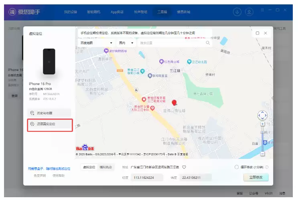This screenshot has height=200, width=298.
Task: Zoom out the map with minus button
Action: 262,154
